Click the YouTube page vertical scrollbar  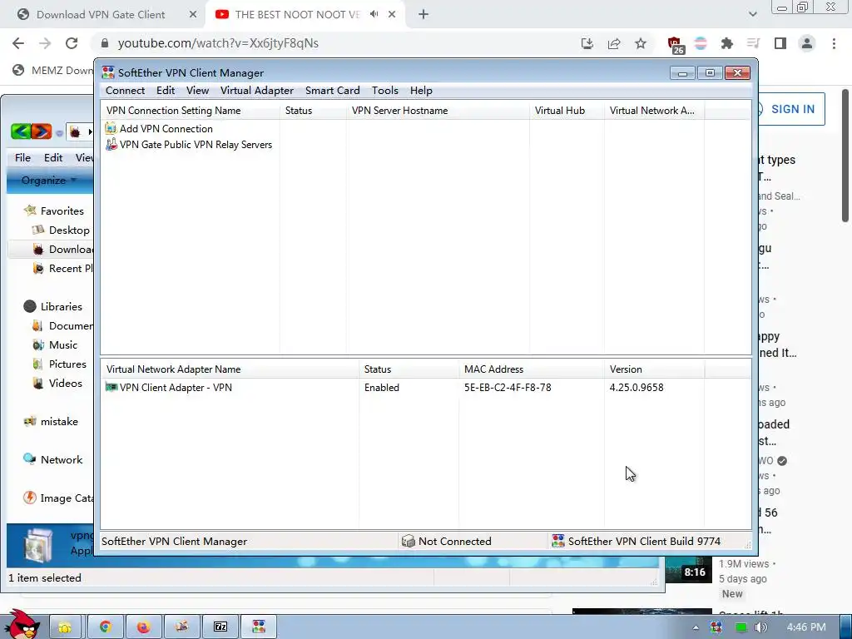tap(845, 156)
